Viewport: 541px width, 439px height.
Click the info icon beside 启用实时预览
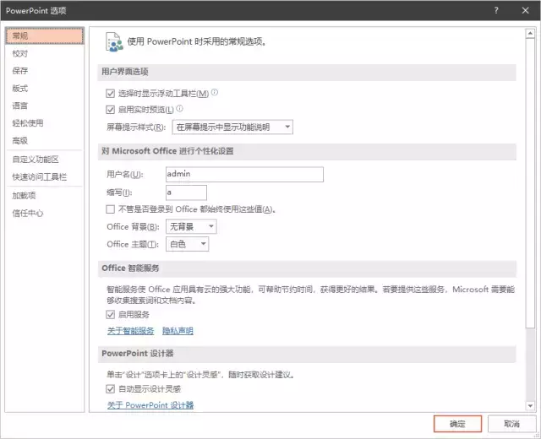coord(180,109)
